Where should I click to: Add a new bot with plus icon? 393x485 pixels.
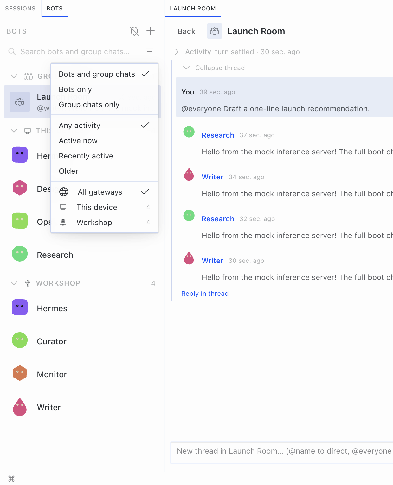point(151,31)
